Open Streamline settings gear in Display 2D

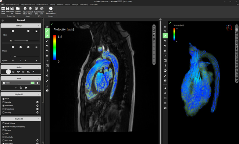coord(38,106)
